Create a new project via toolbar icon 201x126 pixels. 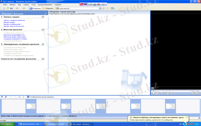4,8
